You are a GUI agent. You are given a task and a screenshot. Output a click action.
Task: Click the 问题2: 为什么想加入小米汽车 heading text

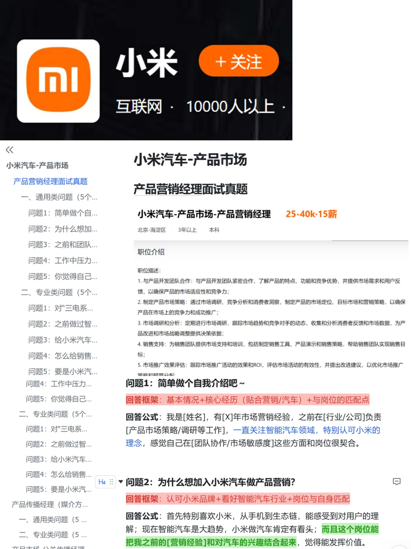210,482
